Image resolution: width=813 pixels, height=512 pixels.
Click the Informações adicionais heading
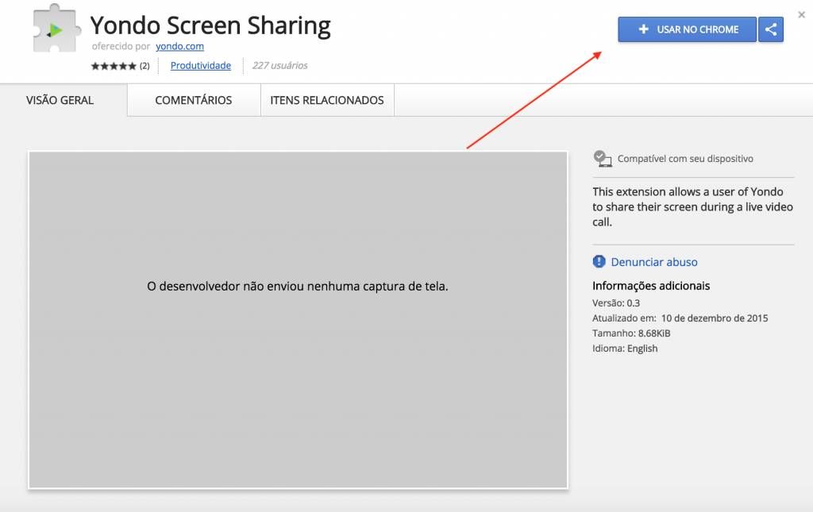click(x=651, y=286)
